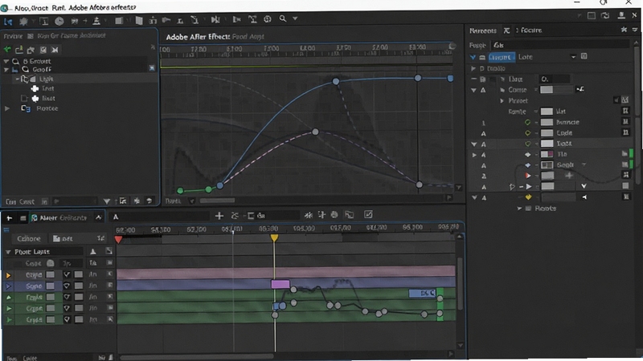
Task: Click the 'Ddt' button in timeline
Action: tap(63, 238)
